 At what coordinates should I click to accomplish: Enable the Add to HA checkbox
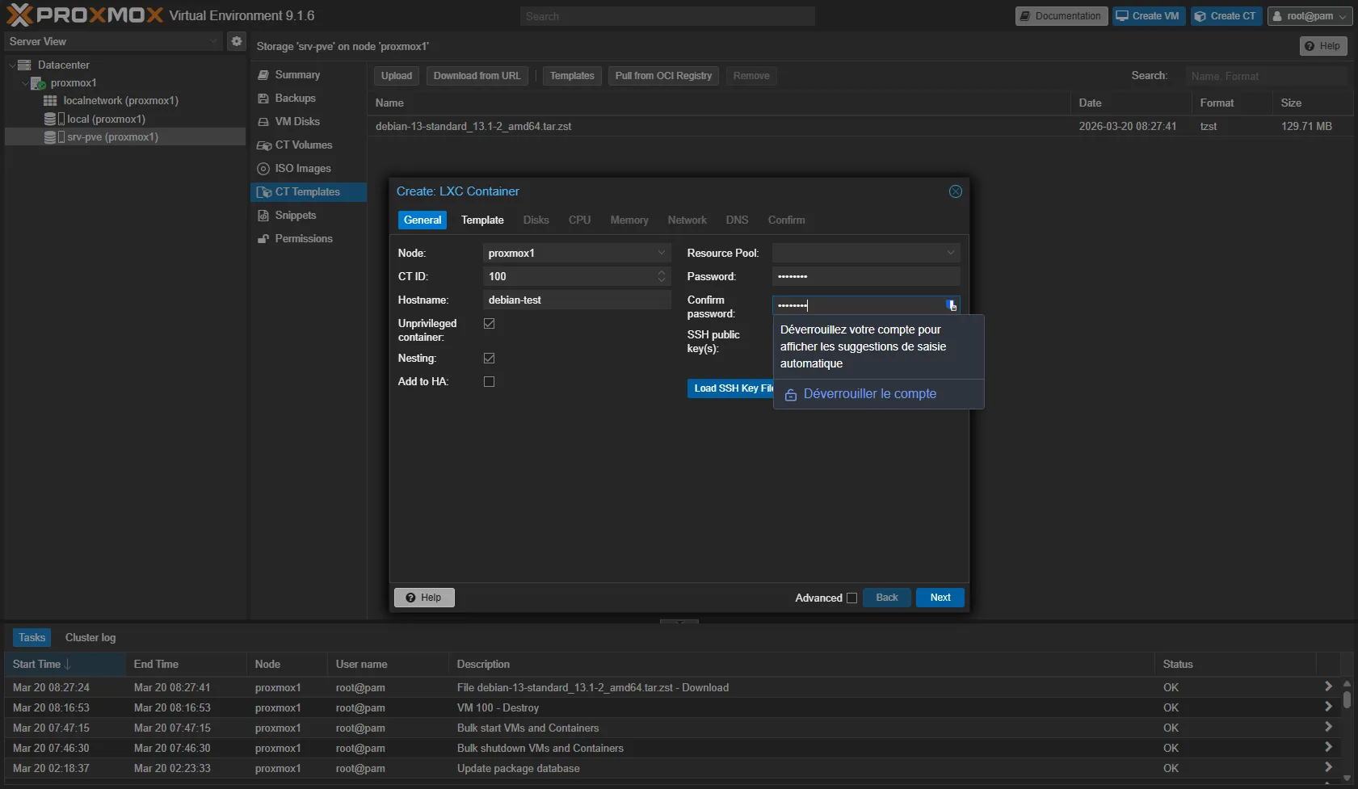click(x=489, y=382)
